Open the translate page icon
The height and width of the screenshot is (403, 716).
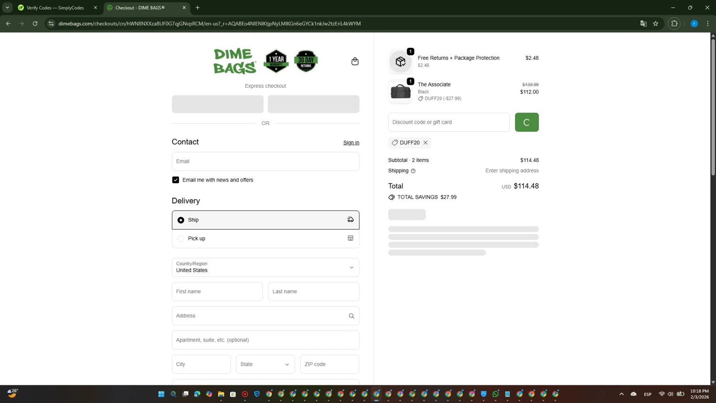pos(643,23)
